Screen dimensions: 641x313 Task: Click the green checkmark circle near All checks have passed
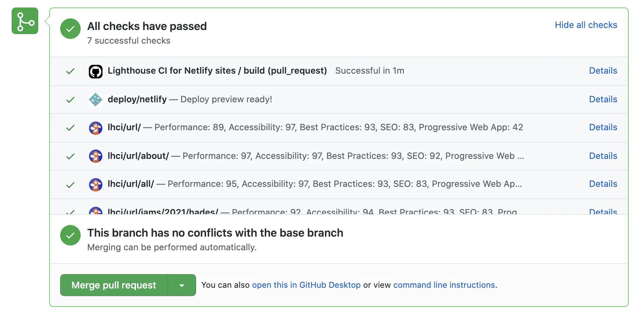70,29
